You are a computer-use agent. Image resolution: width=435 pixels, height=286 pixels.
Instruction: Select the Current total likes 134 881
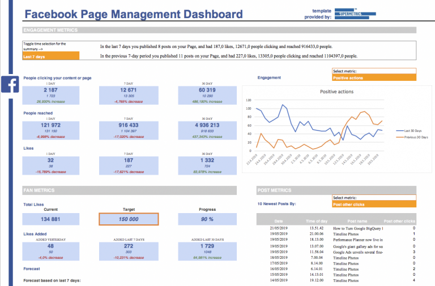pyautogui.click(x=50, y=219)
